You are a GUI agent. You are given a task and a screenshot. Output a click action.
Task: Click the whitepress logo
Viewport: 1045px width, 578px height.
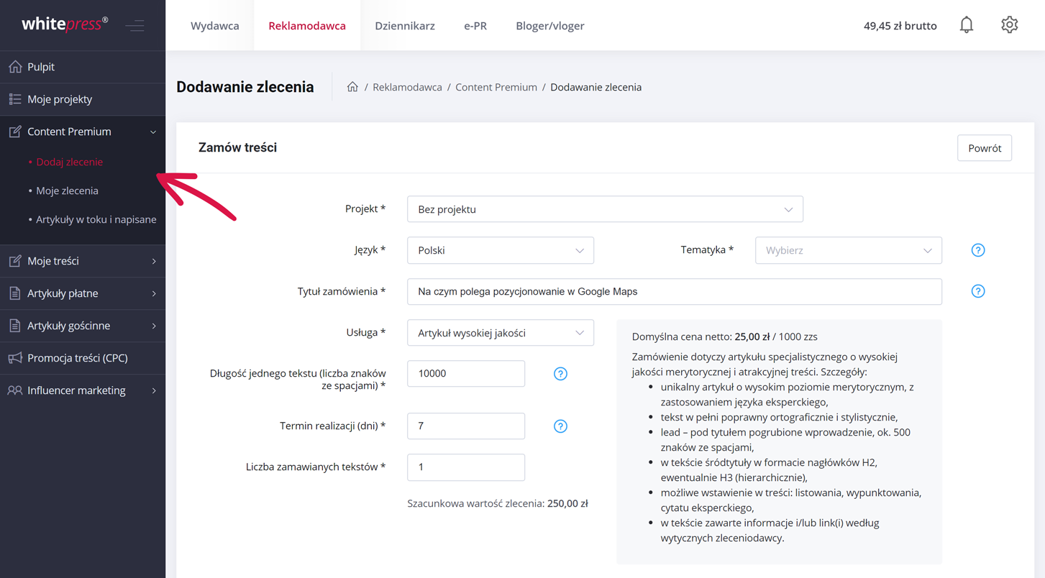(65, 24)
